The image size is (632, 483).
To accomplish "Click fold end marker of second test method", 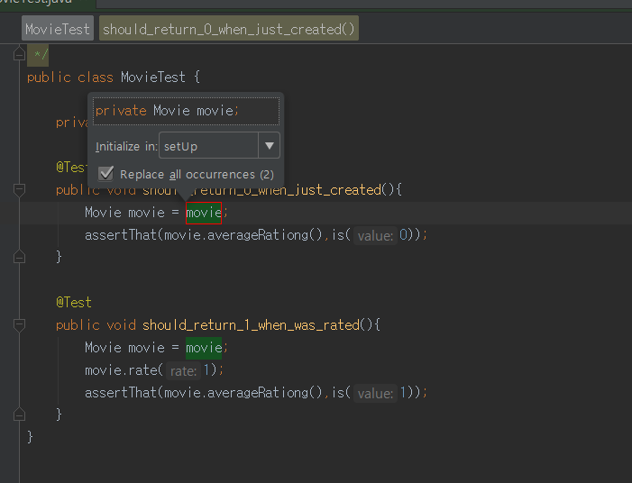I will (19, 415).
